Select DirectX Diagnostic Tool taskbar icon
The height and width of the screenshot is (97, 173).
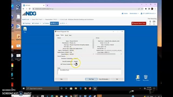pyautogui.click(x=95, y=88)
